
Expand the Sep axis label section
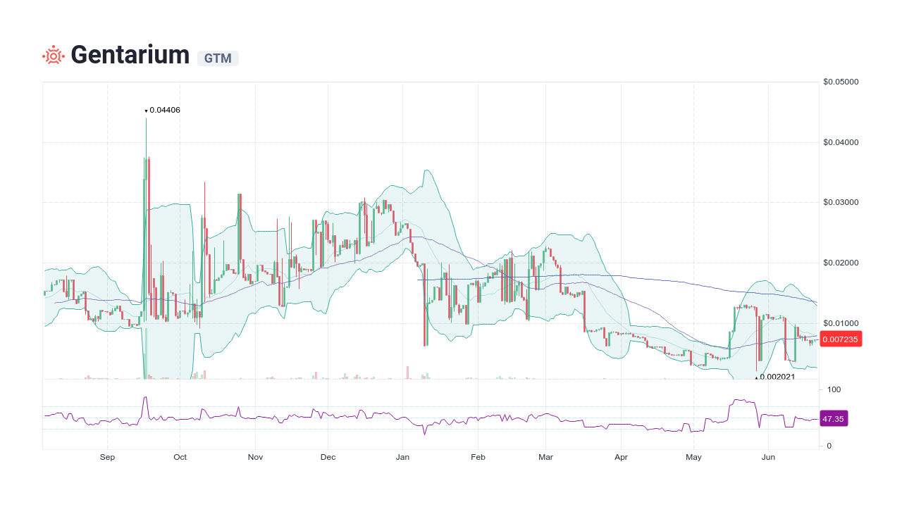pos(107,457)
